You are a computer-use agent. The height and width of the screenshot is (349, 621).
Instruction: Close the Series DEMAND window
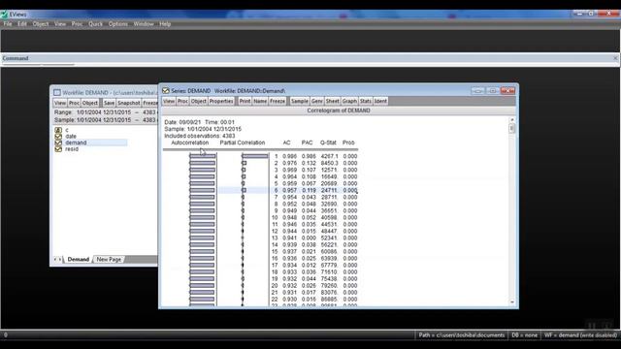[507, 90]
